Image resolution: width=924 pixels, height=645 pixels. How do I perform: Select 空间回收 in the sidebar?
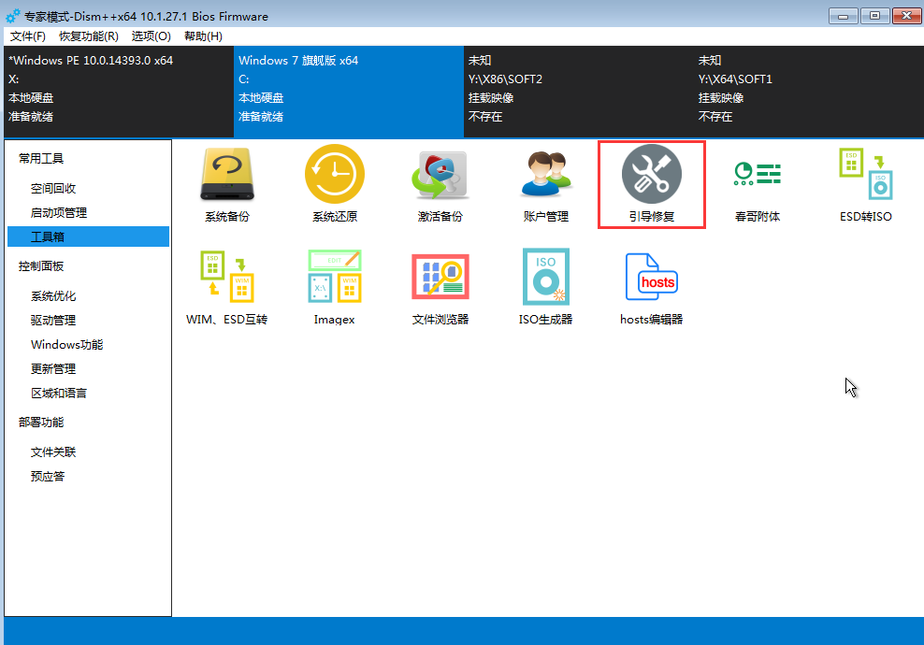pyautogui.click(x=53, y=189)
